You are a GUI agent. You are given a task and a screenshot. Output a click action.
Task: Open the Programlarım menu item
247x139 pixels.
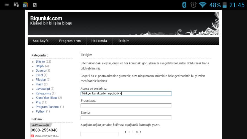[x=70, y=41]
